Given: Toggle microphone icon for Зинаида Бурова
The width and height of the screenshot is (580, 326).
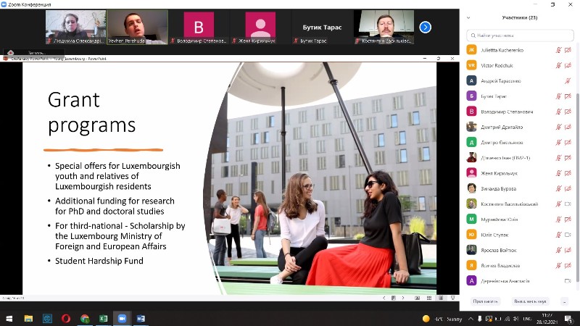Looking at the screenshot, I should point(558,188).
